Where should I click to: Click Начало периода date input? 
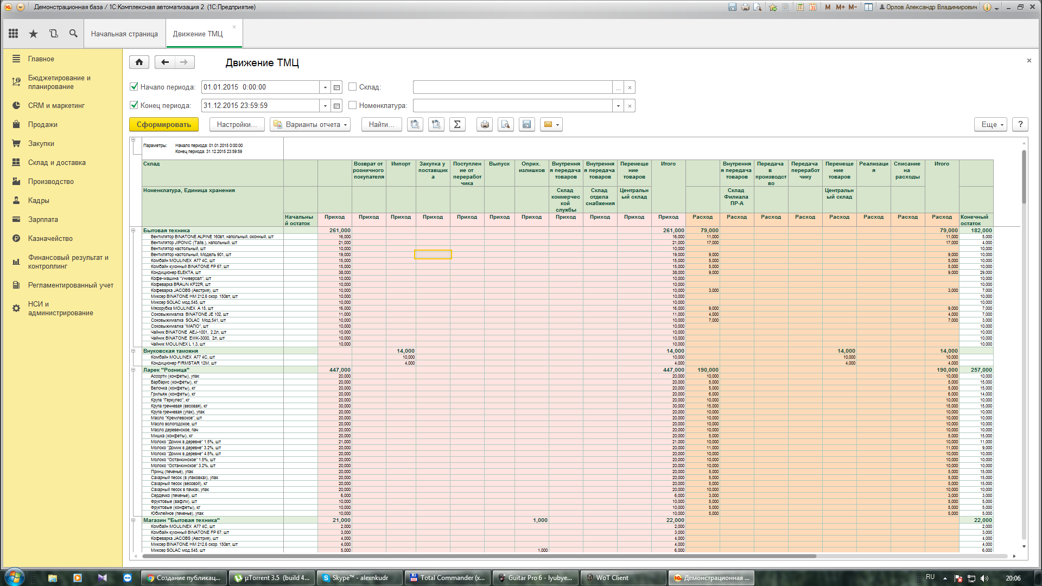tap(260, 87)
